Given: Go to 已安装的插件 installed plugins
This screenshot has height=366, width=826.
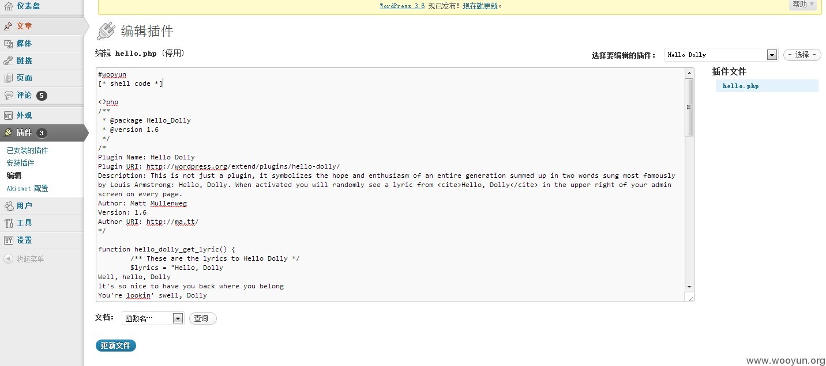Looking at the screenshot, I should click(x=27, y=150).
